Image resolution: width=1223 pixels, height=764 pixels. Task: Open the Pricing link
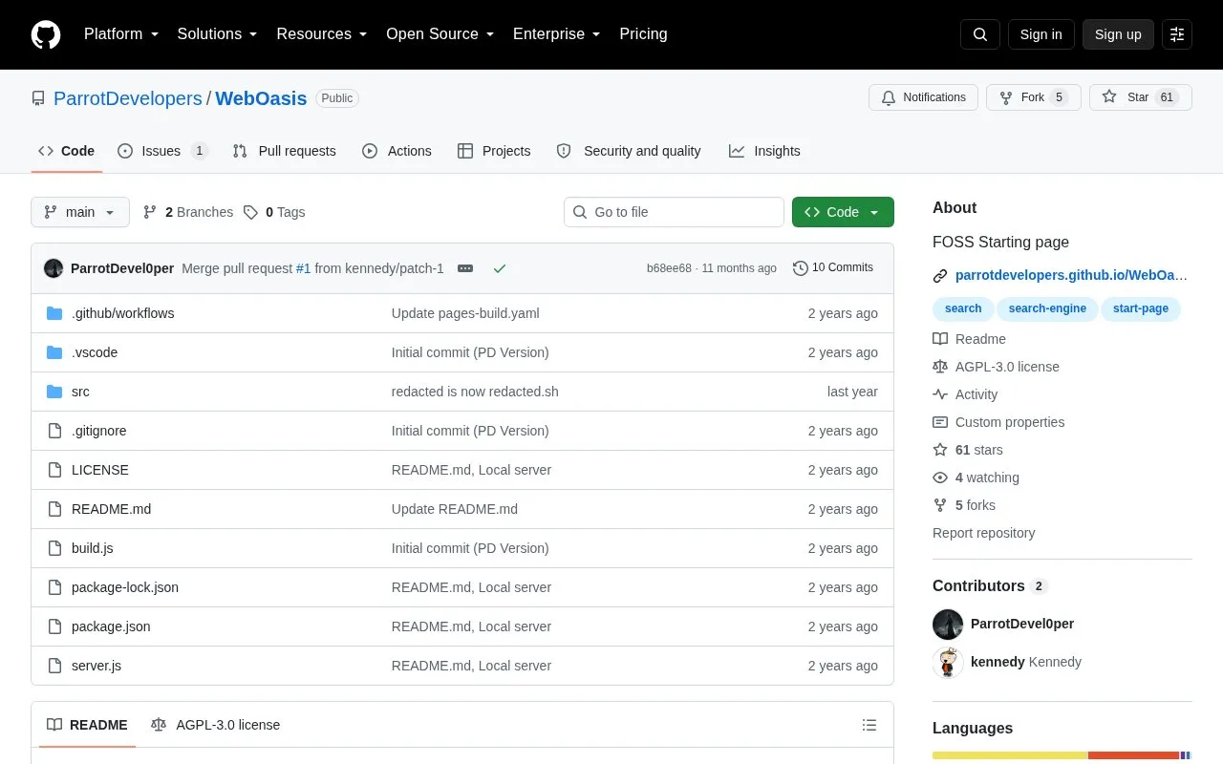coord(643,34)
